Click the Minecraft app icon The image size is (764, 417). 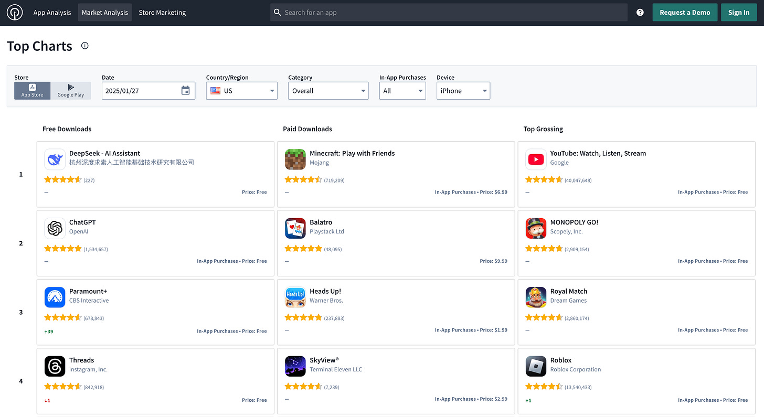pos(295,159)
